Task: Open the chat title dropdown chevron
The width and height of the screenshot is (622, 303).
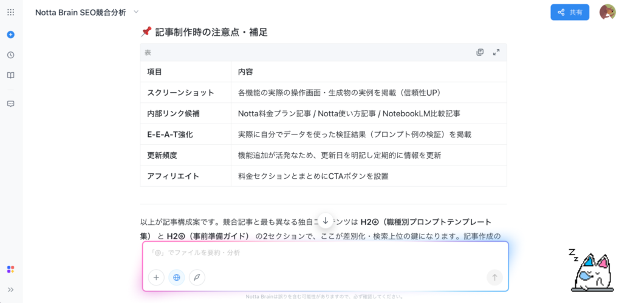Action: coord(136,12)
